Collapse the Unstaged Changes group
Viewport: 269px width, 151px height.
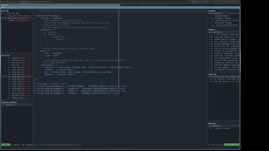tap(210, 18)
